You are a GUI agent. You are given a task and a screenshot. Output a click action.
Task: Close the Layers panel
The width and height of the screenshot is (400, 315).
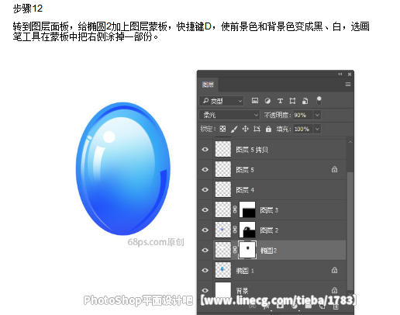(350, 74)
